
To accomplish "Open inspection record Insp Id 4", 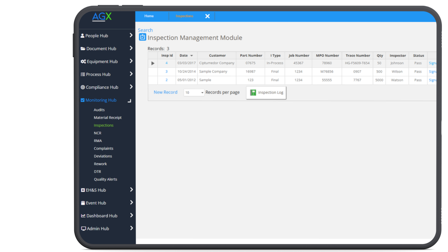I will 166,63.
